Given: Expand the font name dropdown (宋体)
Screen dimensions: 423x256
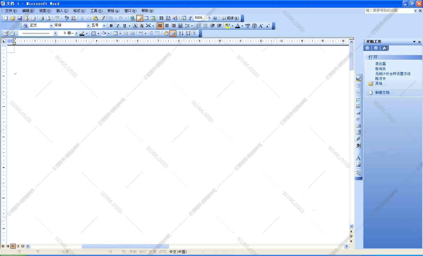Looking at the screenshot, I should [88, 26].
